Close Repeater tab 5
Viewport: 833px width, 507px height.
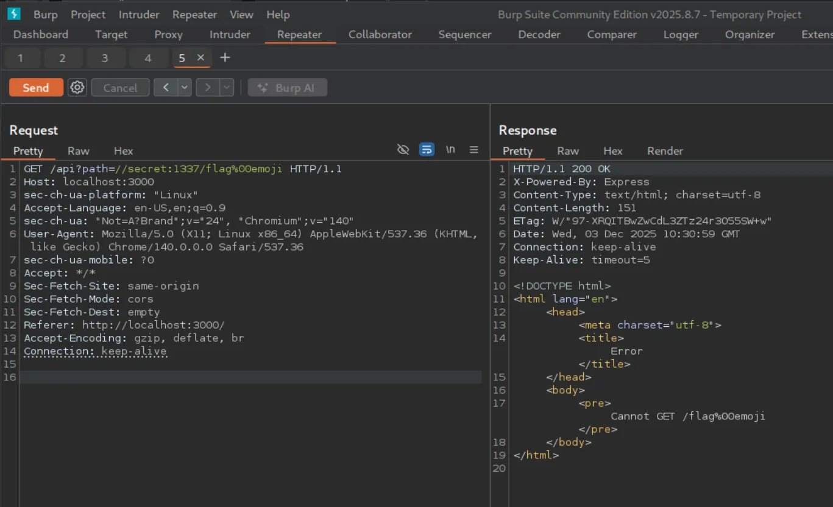pos(200,58)
